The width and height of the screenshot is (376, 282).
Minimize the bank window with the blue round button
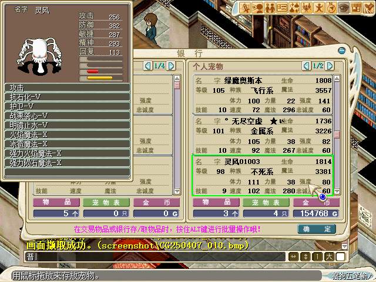(341, 51)
